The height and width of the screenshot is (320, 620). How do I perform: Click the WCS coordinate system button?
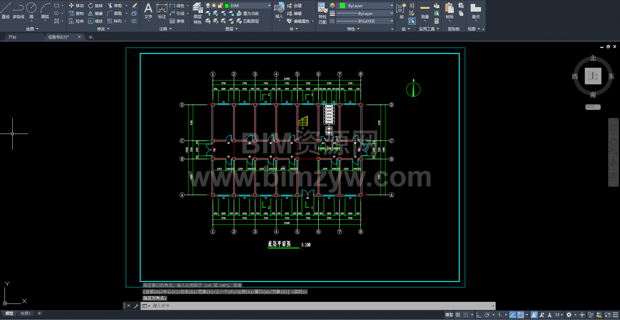[593, 107]
